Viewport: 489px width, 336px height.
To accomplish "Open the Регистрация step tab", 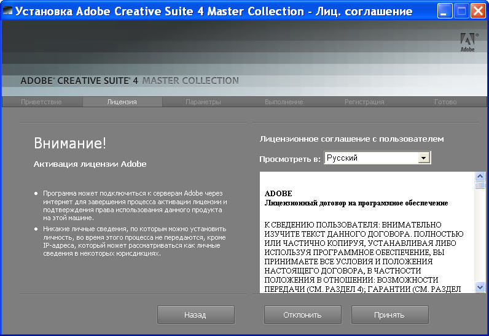I will [364, 102].
